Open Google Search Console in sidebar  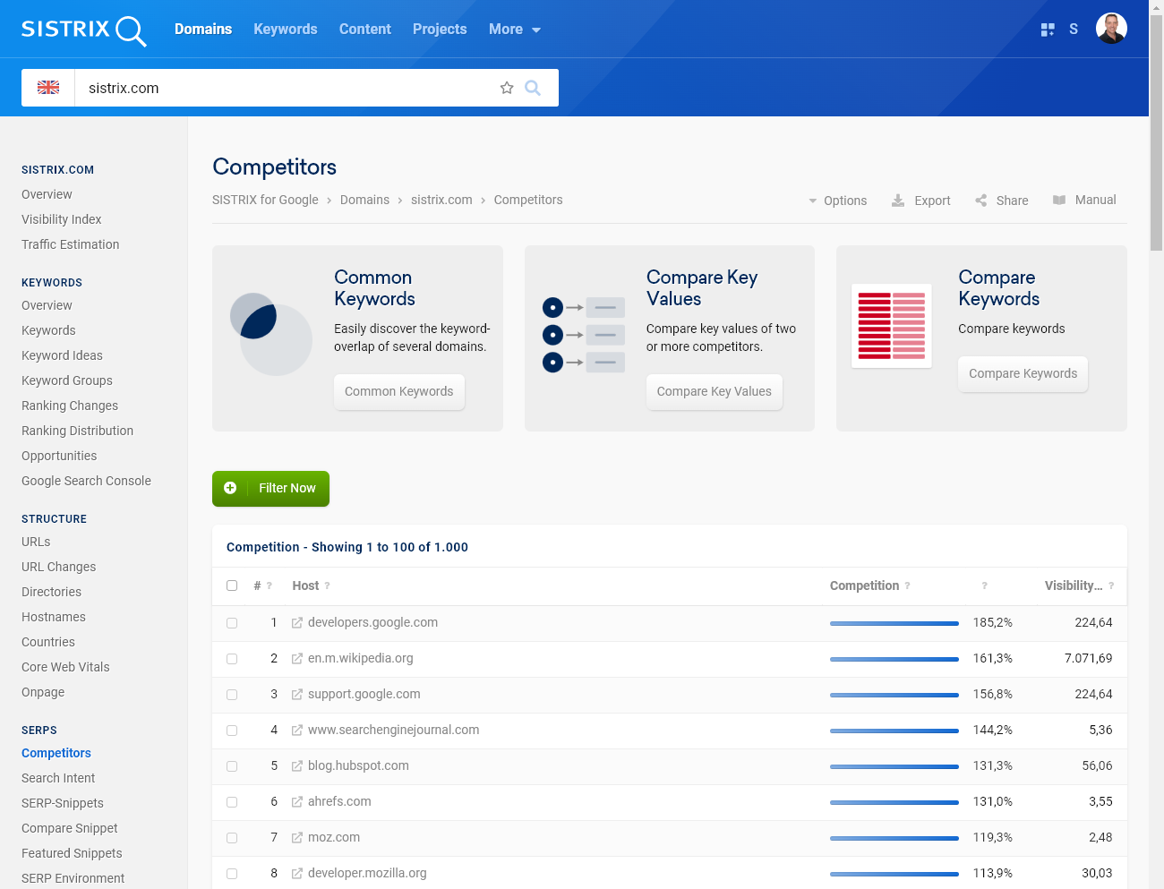click(86, 481)
